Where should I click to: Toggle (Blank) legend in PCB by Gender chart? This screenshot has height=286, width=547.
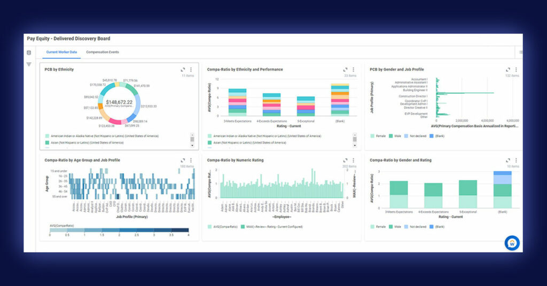(x=437, y=136)
